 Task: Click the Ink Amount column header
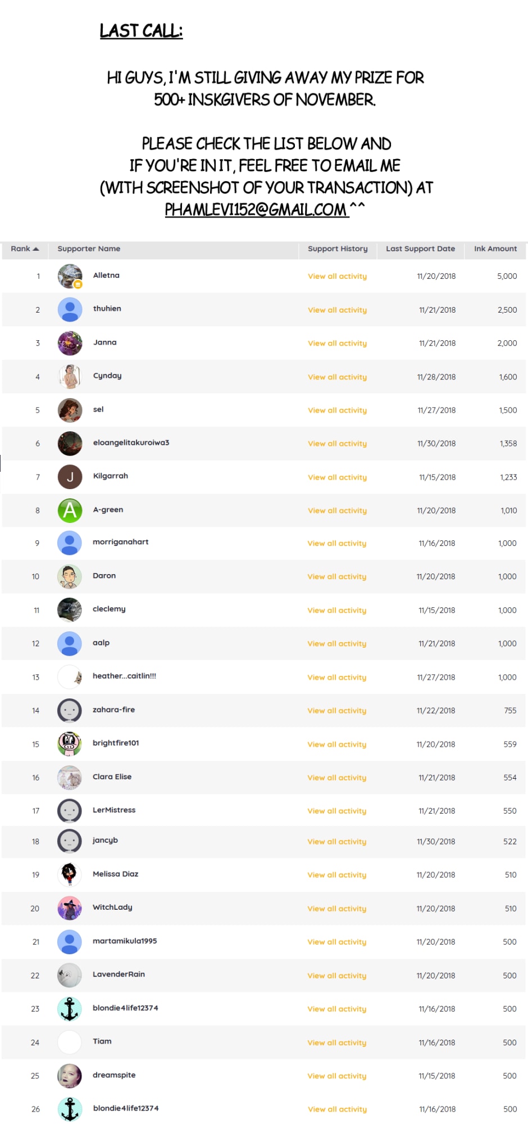[495, 249]
